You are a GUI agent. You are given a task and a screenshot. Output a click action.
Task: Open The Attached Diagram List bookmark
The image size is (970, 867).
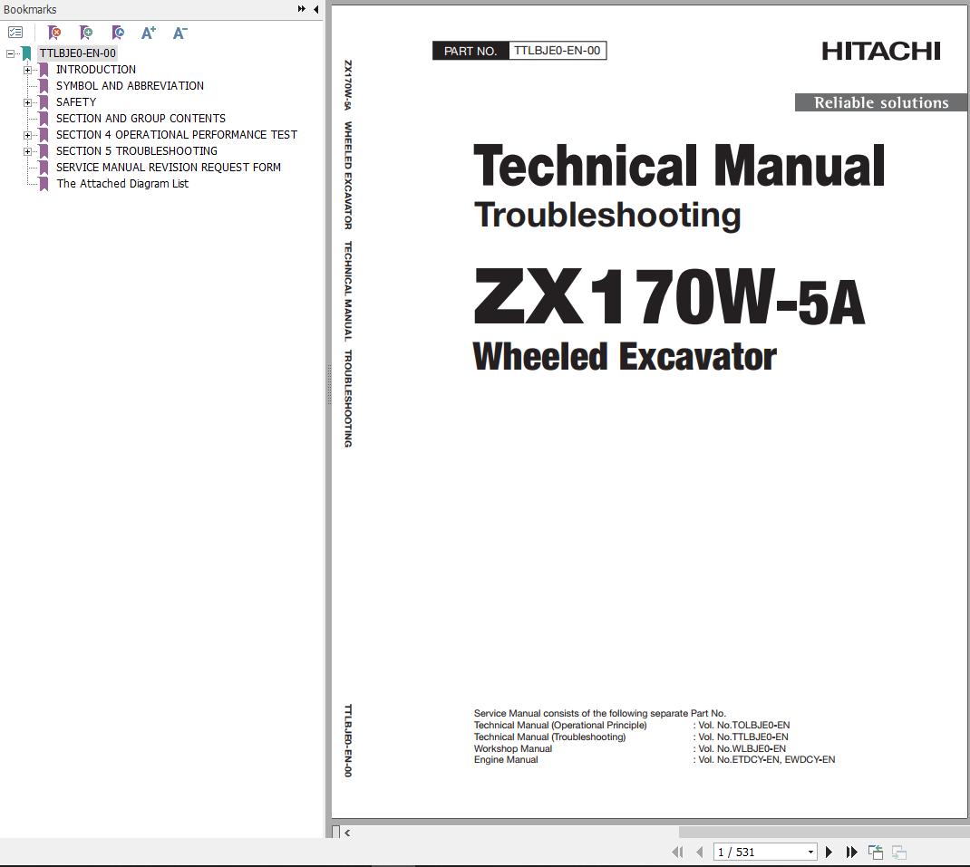(121, 184)
